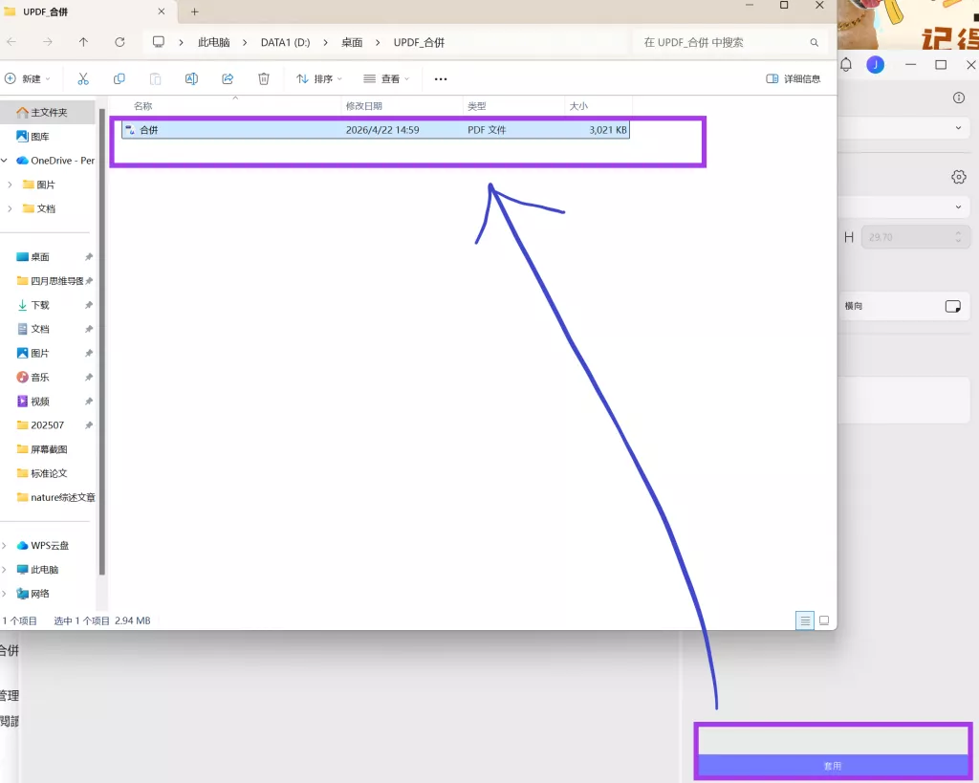Sort by 修改日期 column header
Image resolution: width=979 pixels, height=783 pixels.
pos(364,106)
